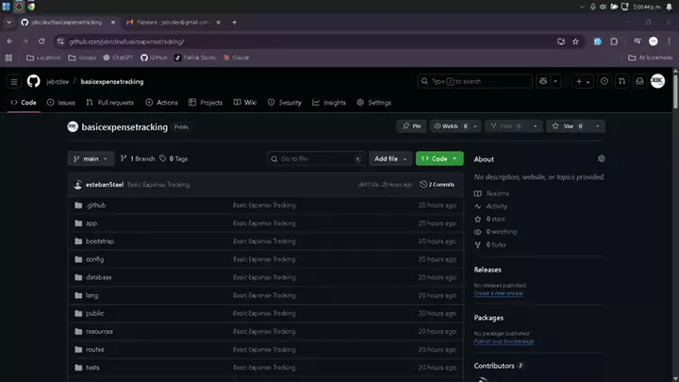This screenshot has height=382, width=679.
Task: Open the About section settings gear
Action: tap(602, 158)
